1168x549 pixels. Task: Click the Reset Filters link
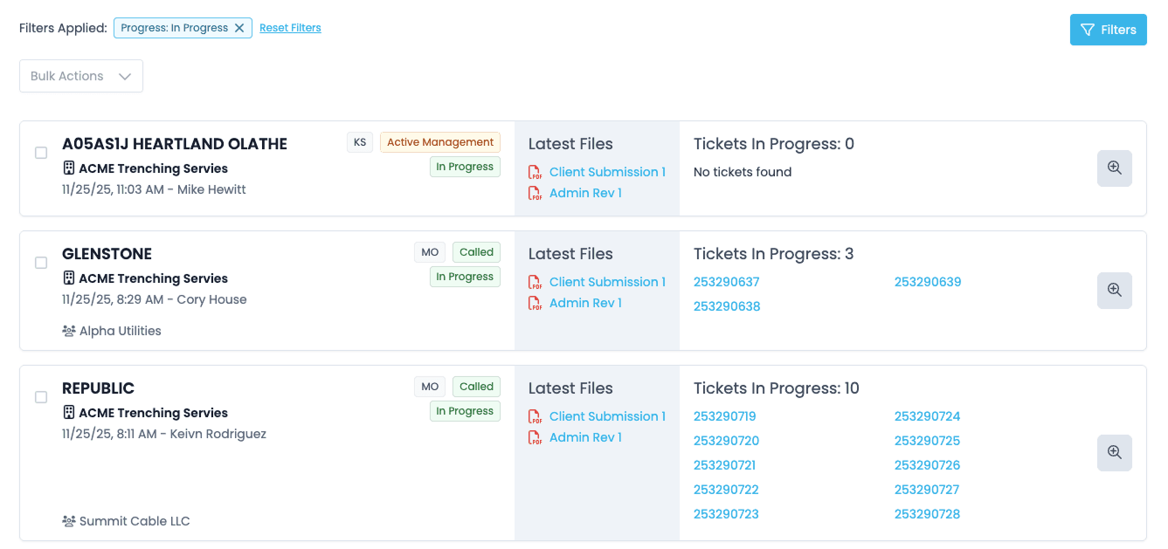click(x=290, y=28)
